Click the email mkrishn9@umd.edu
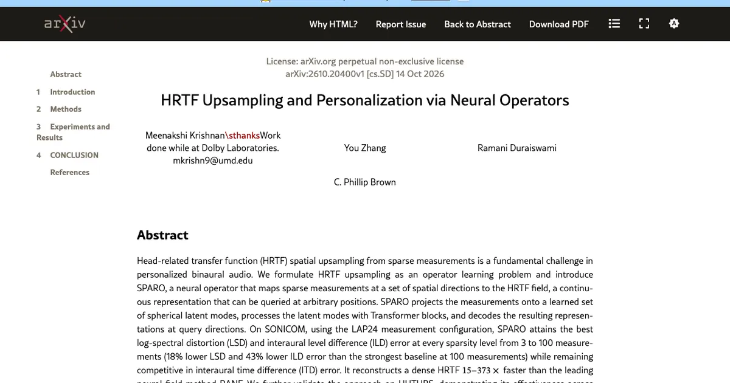The width and height of the screenshot is (730, 383). point(213,160)
